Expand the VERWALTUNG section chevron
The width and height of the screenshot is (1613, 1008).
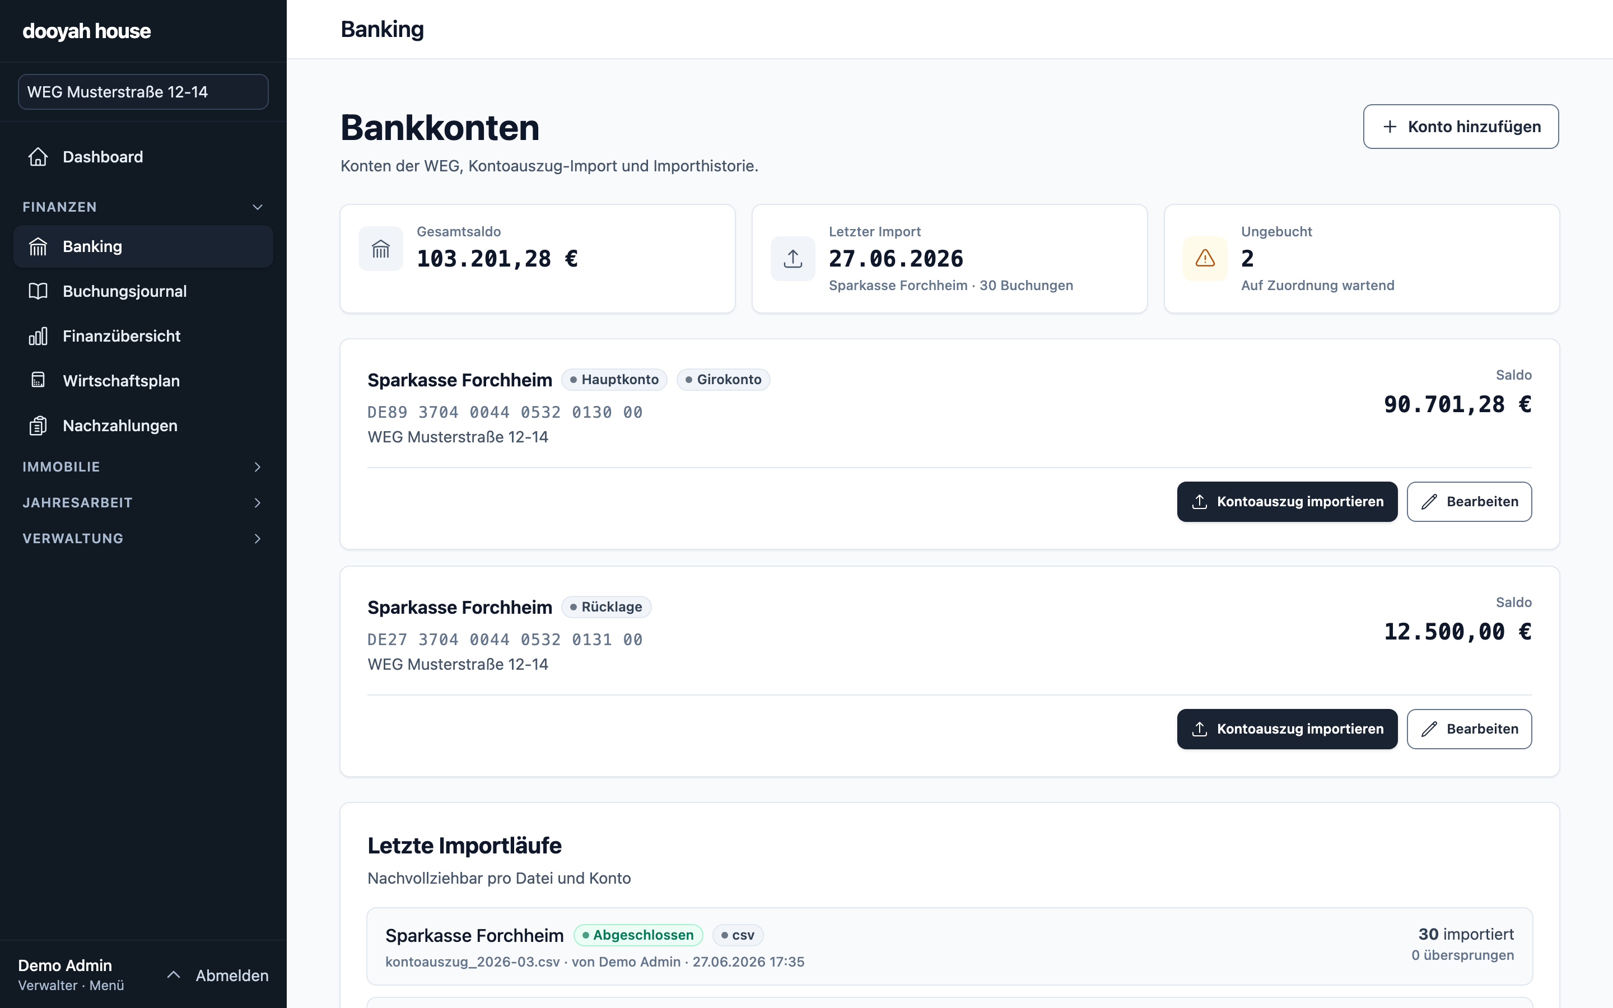click(257, 539)
